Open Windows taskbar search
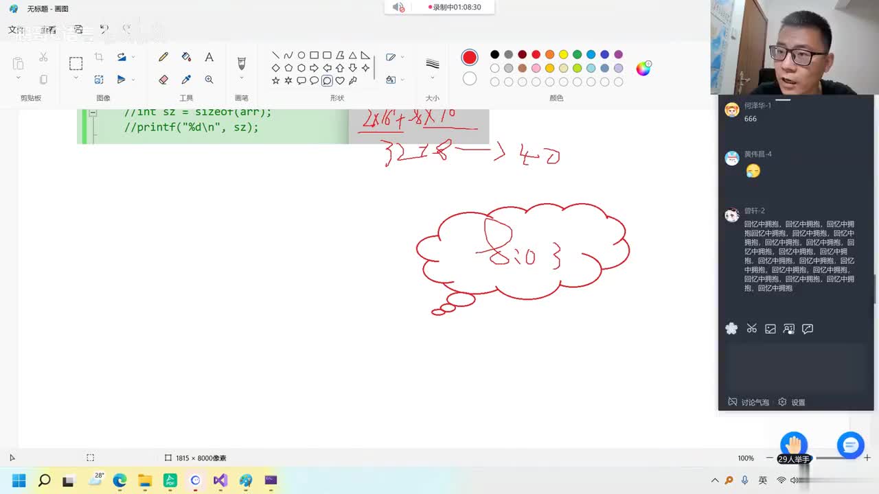The height and width of the screenshot is (494, 879). (x=44, y=480)
